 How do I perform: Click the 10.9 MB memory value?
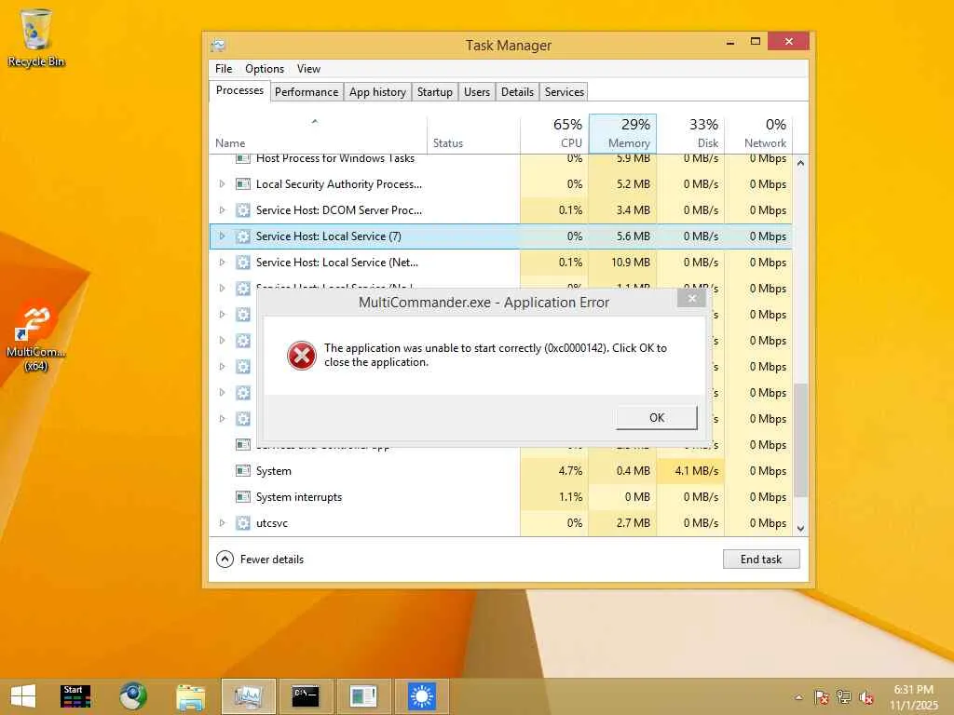(x=631, y=263)
